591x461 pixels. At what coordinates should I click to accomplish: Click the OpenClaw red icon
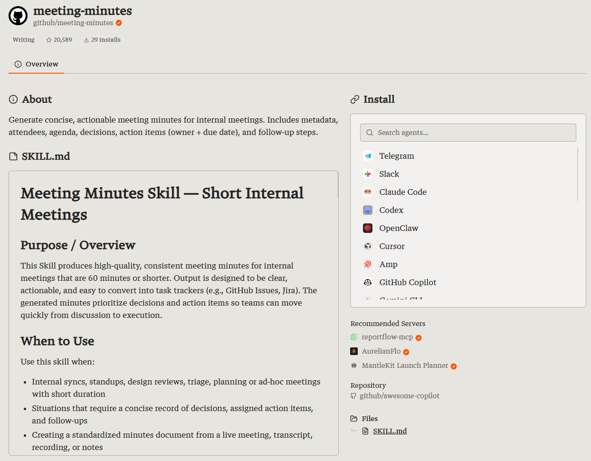pyautogui.click(x=368, y=228)
